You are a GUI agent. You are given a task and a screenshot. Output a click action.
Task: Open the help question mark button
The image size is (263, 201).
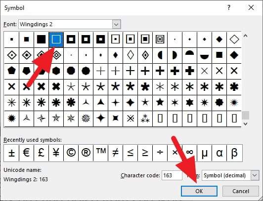229,8
